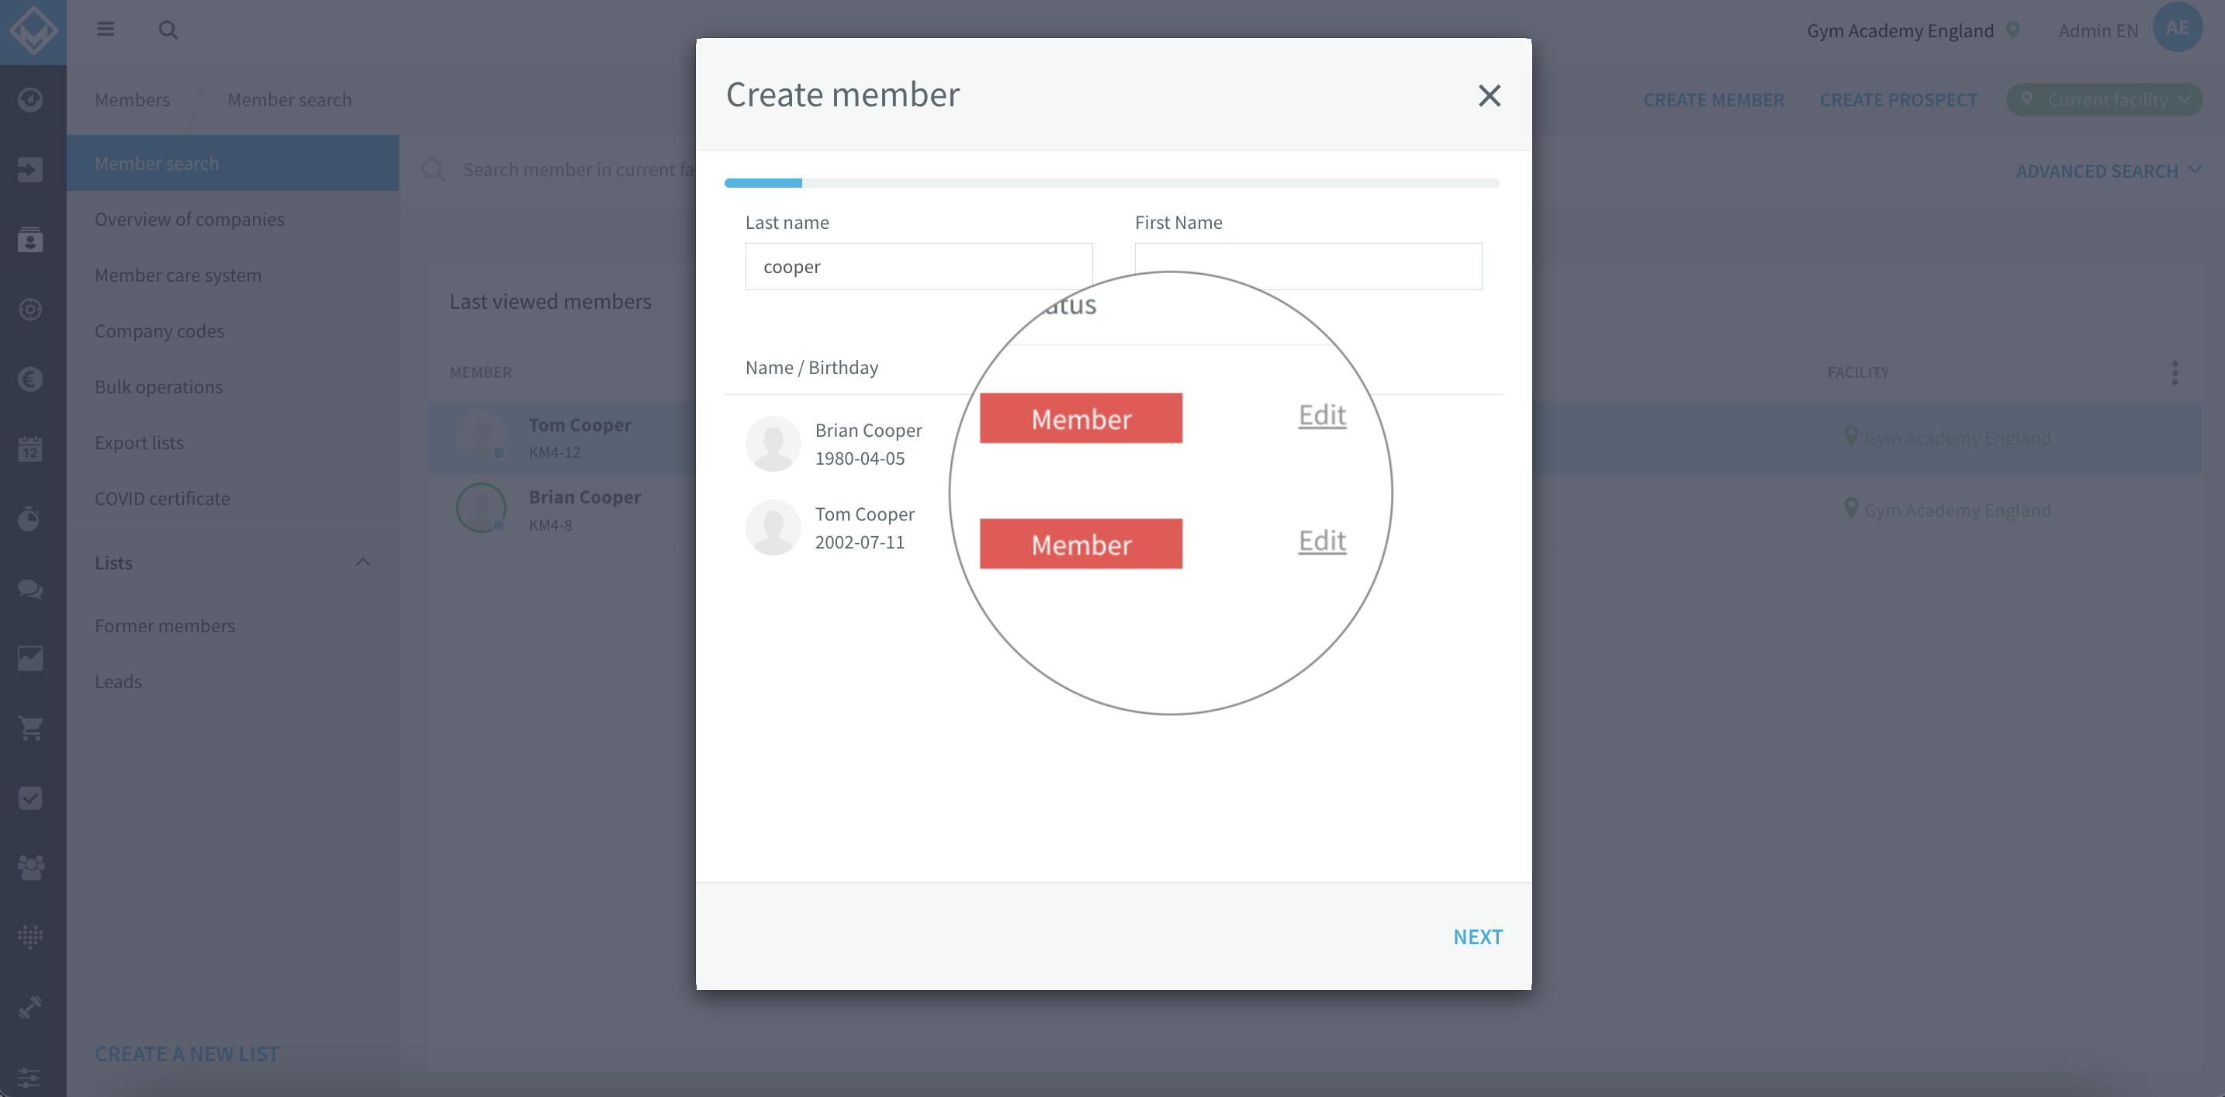Image resolution: width=2225 pixels, height=1097 pixels.
Task: Click the Gym Academy England header label
Action: point(1899,30)
